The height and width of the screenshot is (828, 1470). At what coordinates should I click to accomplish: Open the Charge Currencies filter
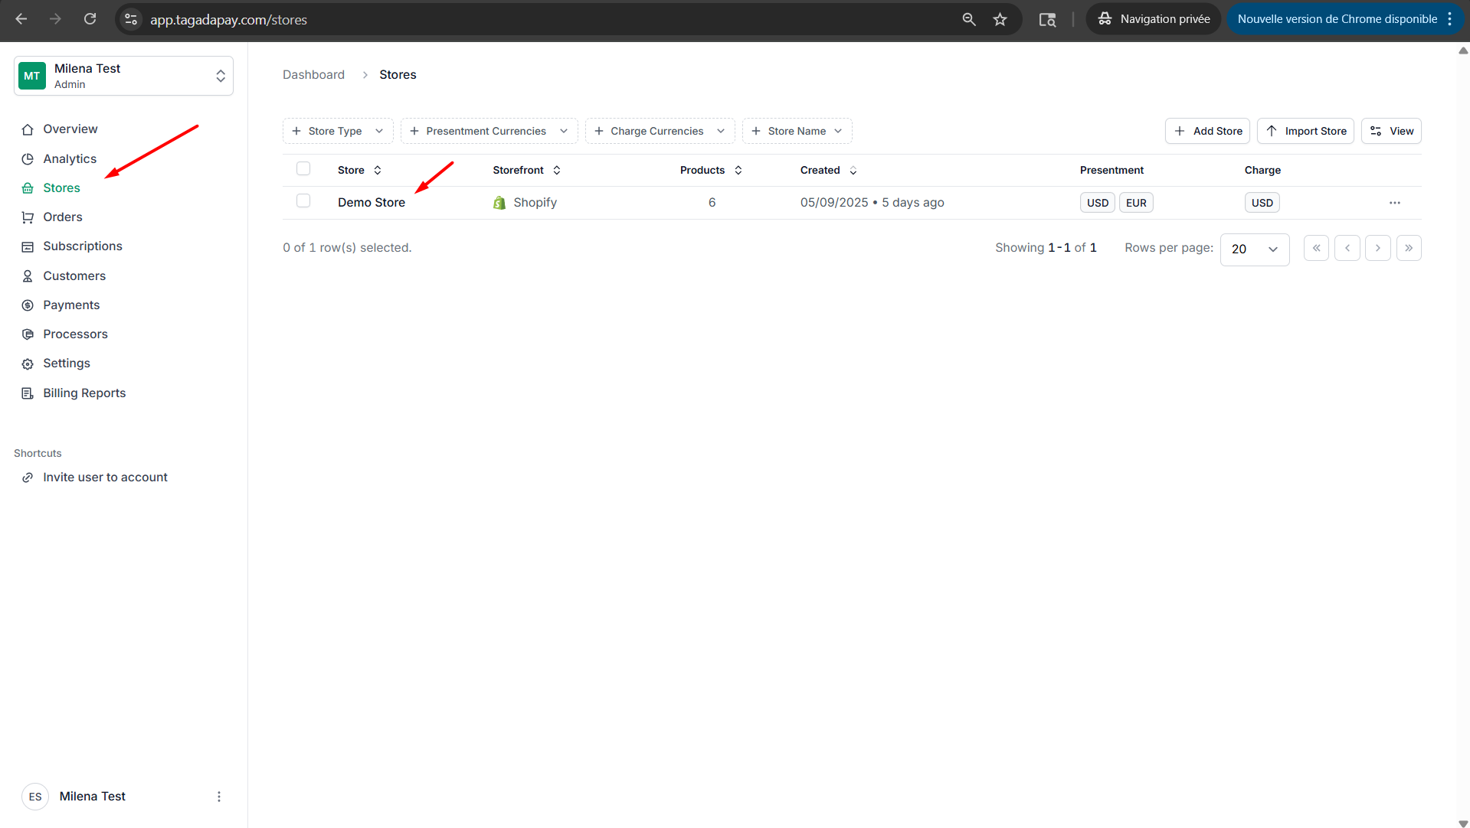(x=660, y=131)
